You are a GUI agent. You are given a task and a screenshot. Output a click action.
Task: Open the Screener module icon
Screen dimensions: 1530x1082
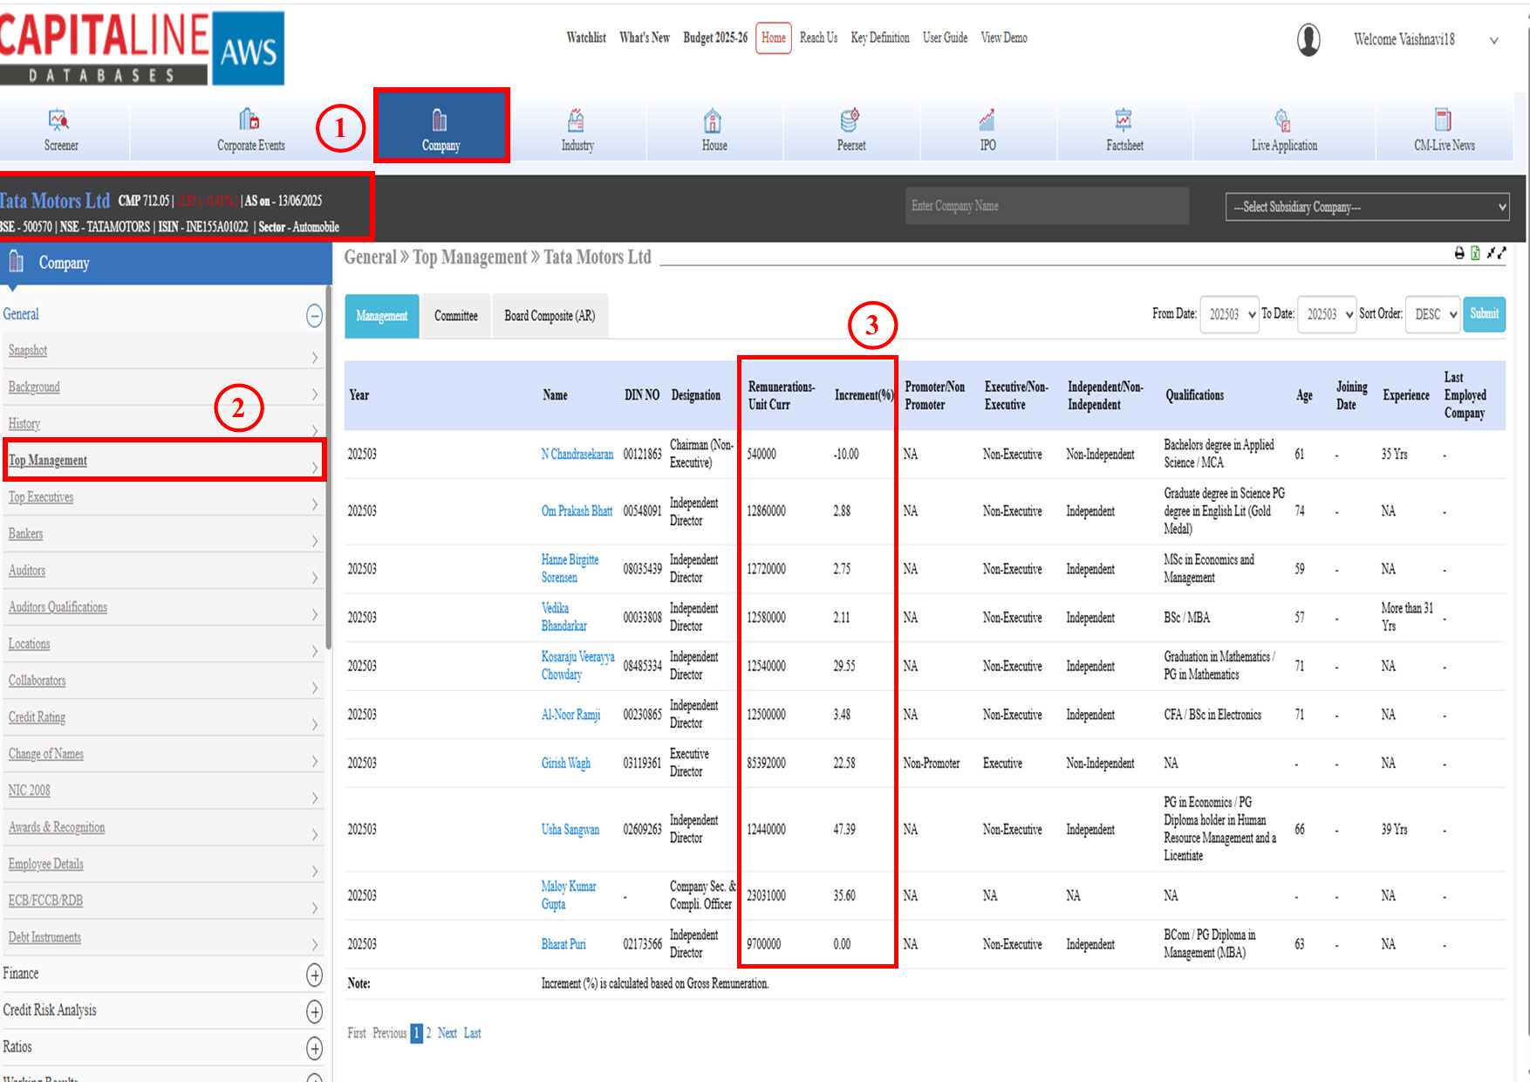click(x=59, y=120)
